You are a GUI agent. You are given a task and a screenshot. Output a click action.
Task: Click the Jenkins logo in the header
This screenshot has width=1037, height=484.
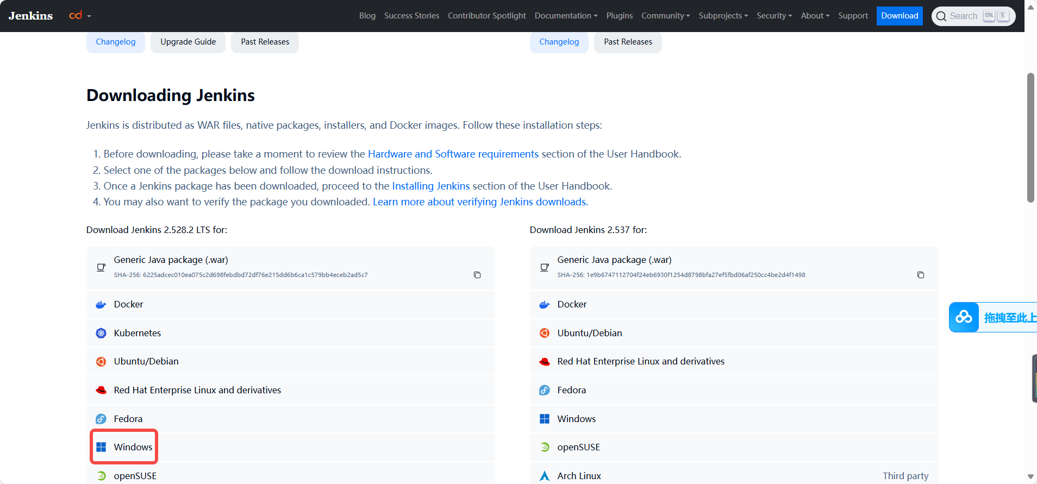click(x=30, y=16)
